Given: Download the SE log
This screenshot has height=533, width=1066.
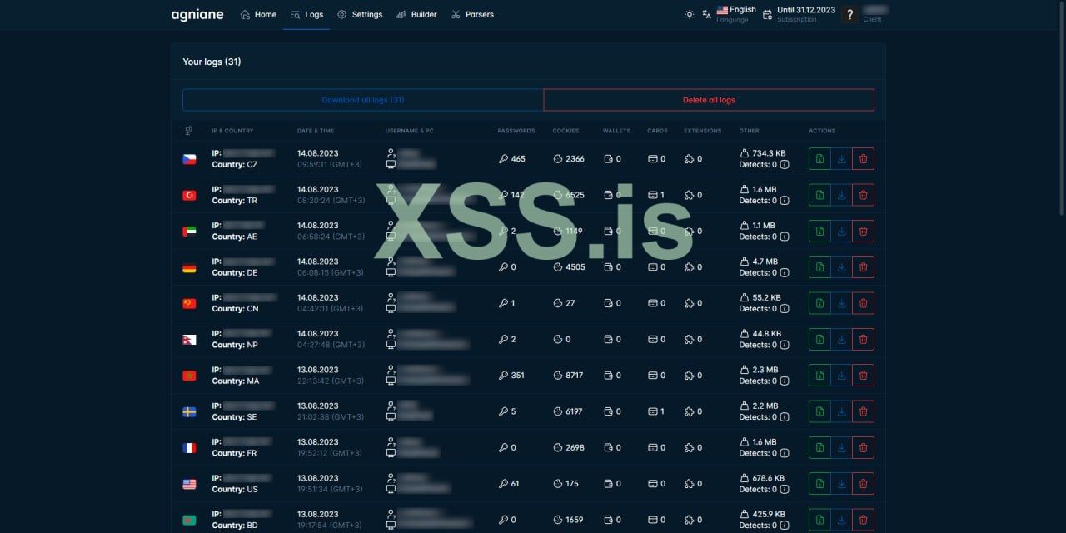Looking at the screenshot, I should click(x=841, y=411).
